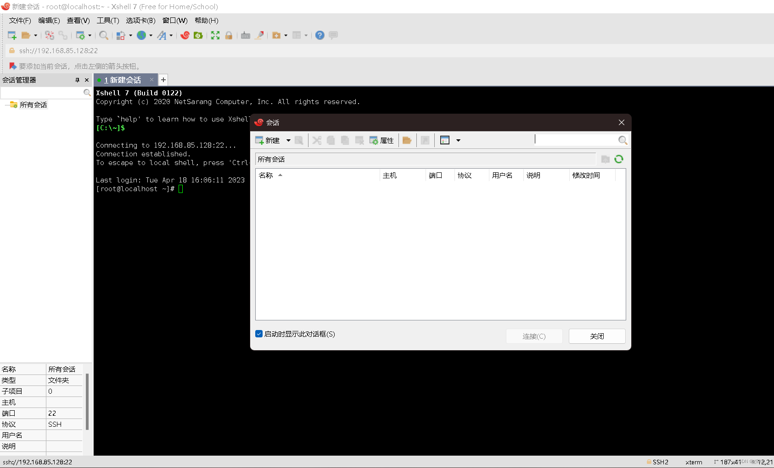Toggle full screen mode via toolbar icon
This screenshot has width=774, height=468.
coord(215,35)
